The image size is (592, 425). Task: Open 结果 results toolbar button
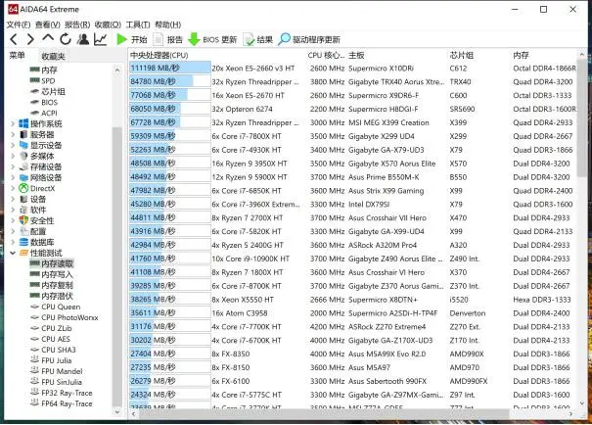[258, 39]
